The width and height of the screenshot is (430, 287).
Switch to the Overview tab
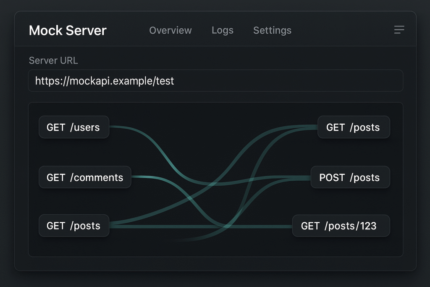coord(170,30)
